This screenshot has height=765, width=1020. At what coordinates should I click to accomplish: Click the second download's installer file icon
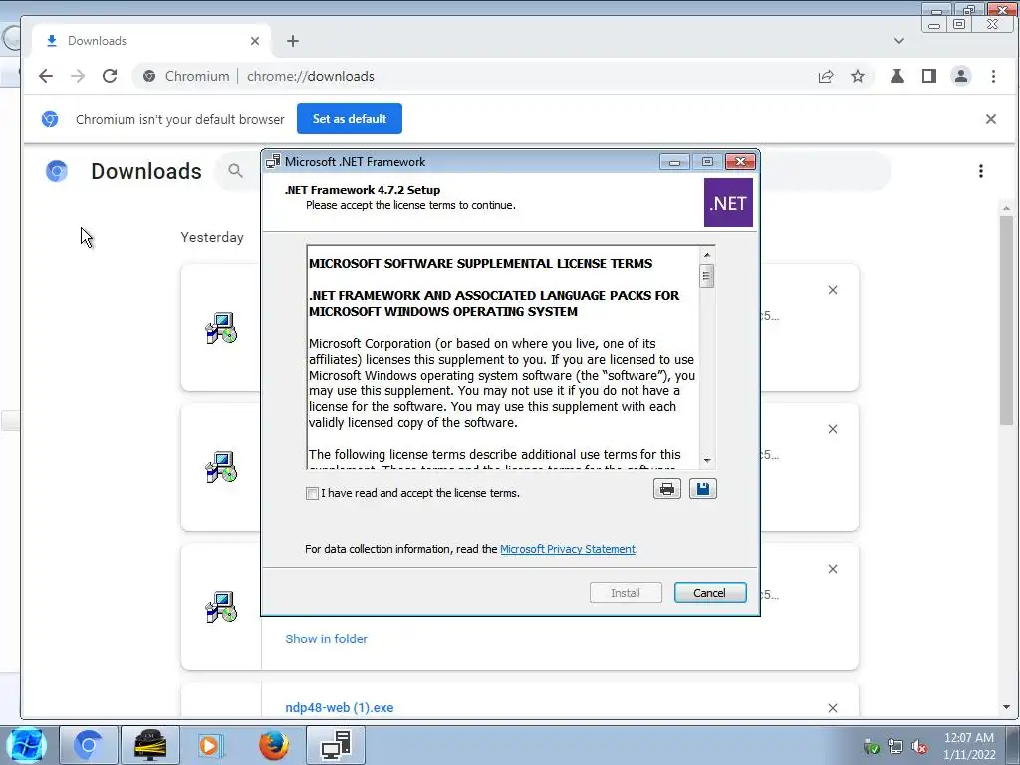click(x=221, y=467)
